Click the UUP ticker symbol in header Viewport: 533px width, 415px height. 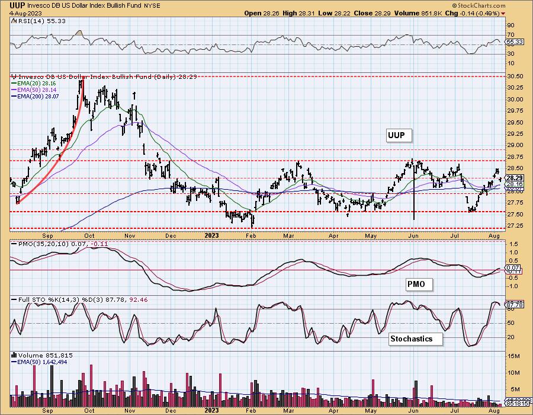pos(17,5)
